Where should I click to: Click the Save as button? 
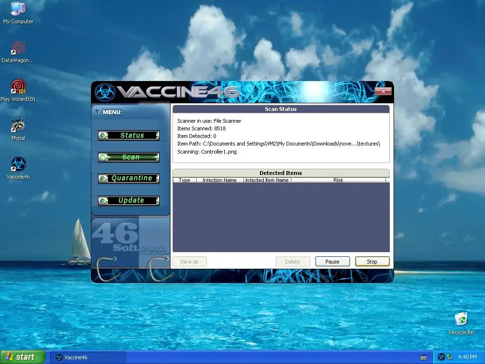tap(189, 262)
